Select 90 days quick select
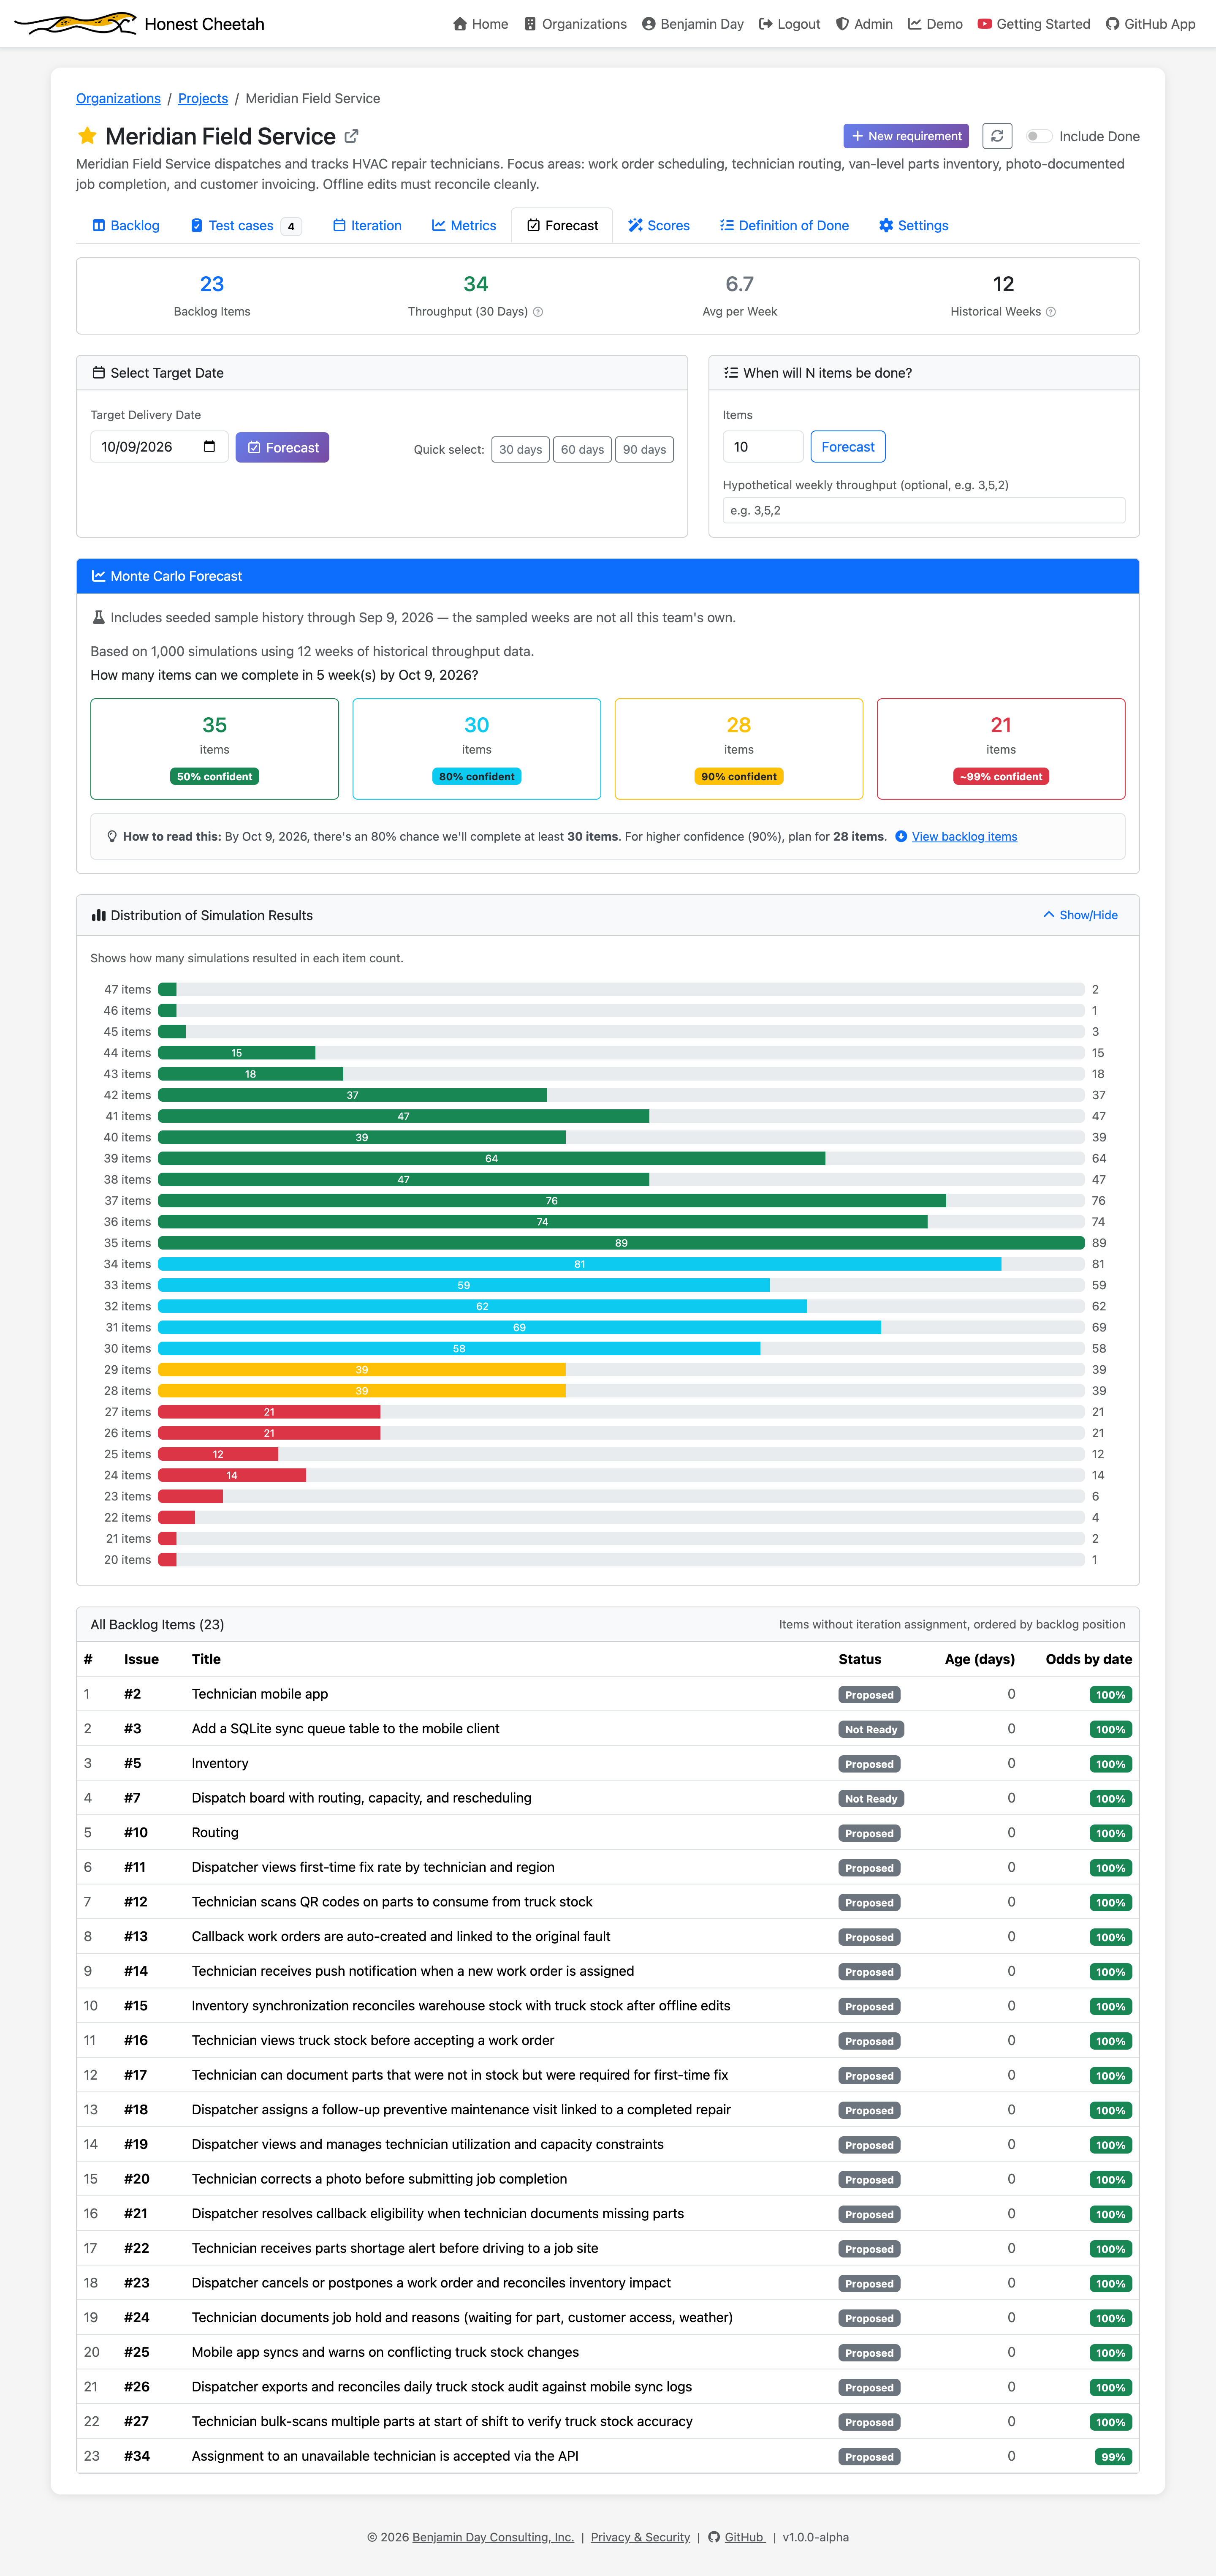 tap(644, 450)
